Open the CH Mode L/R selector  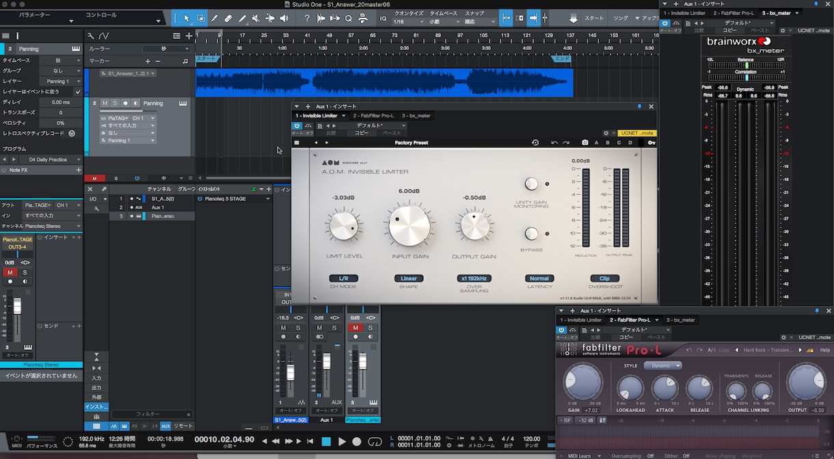point(343,279)
